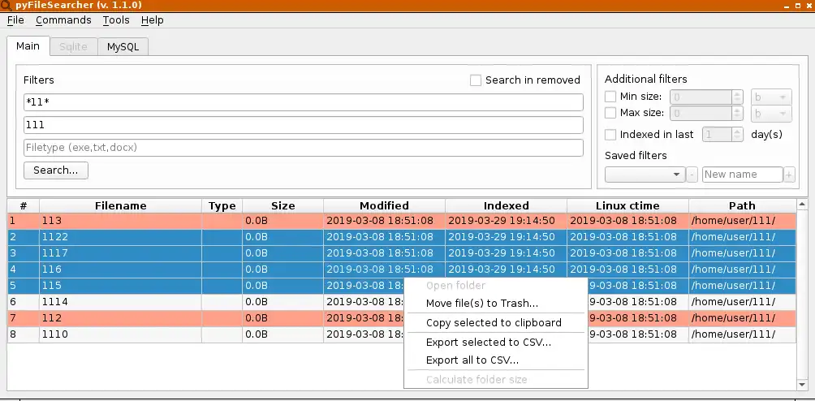The image size is (815, 401).
Task: Click the path filter field containing 111
Action: [304, 125]
